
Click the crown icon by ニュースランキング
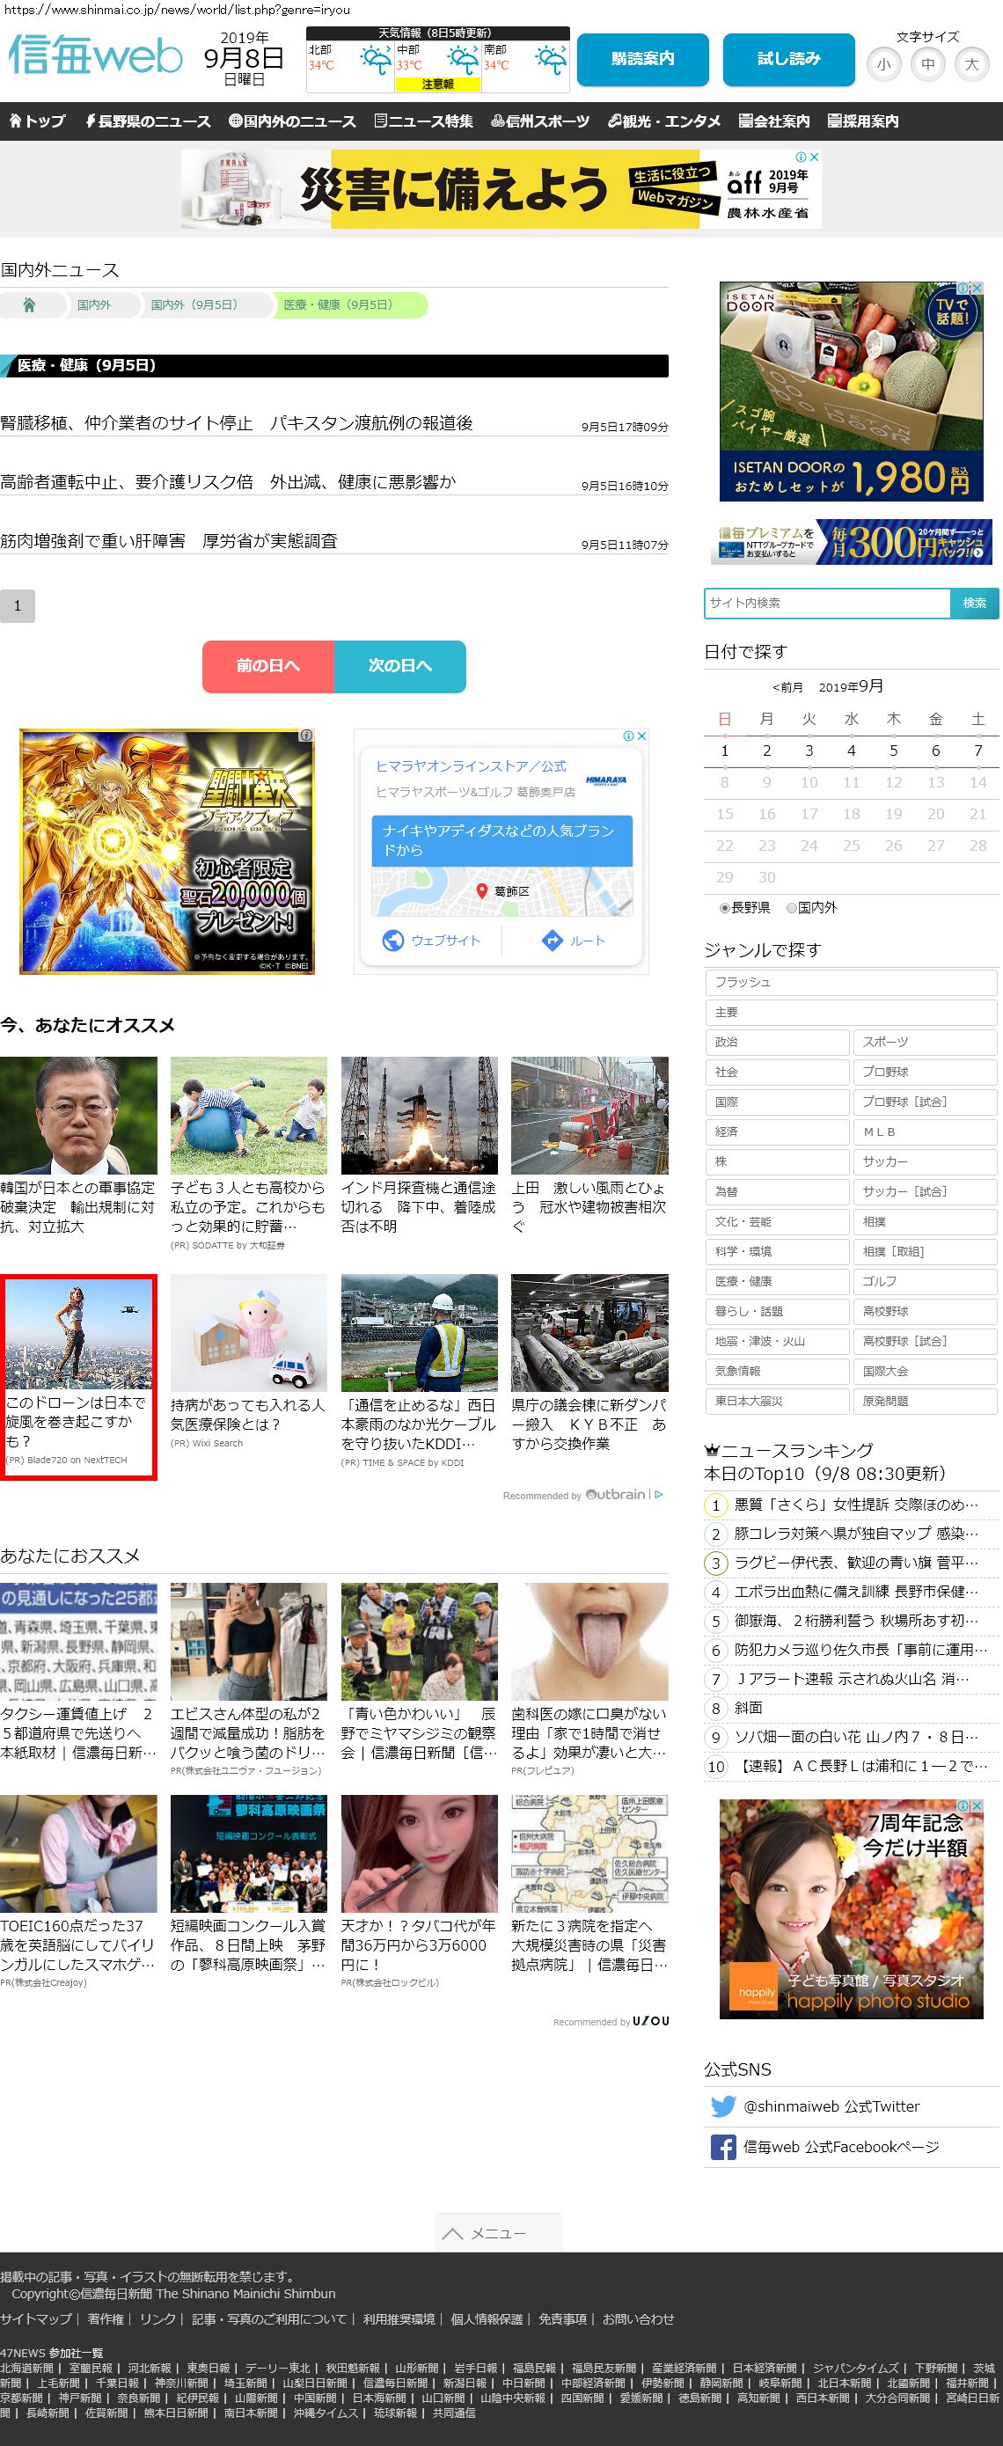pyautogui.click(x=712, y=1451)
